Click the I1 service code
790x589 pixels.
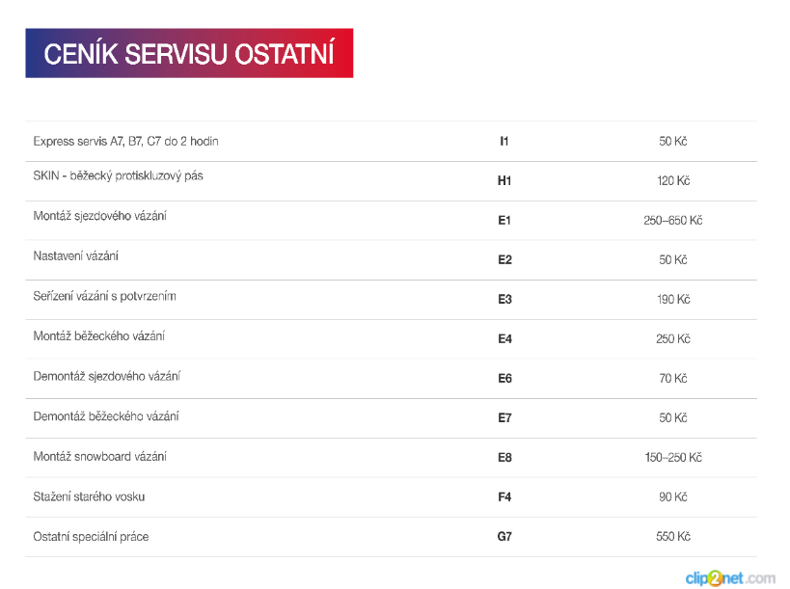click(x=504, y=142)
